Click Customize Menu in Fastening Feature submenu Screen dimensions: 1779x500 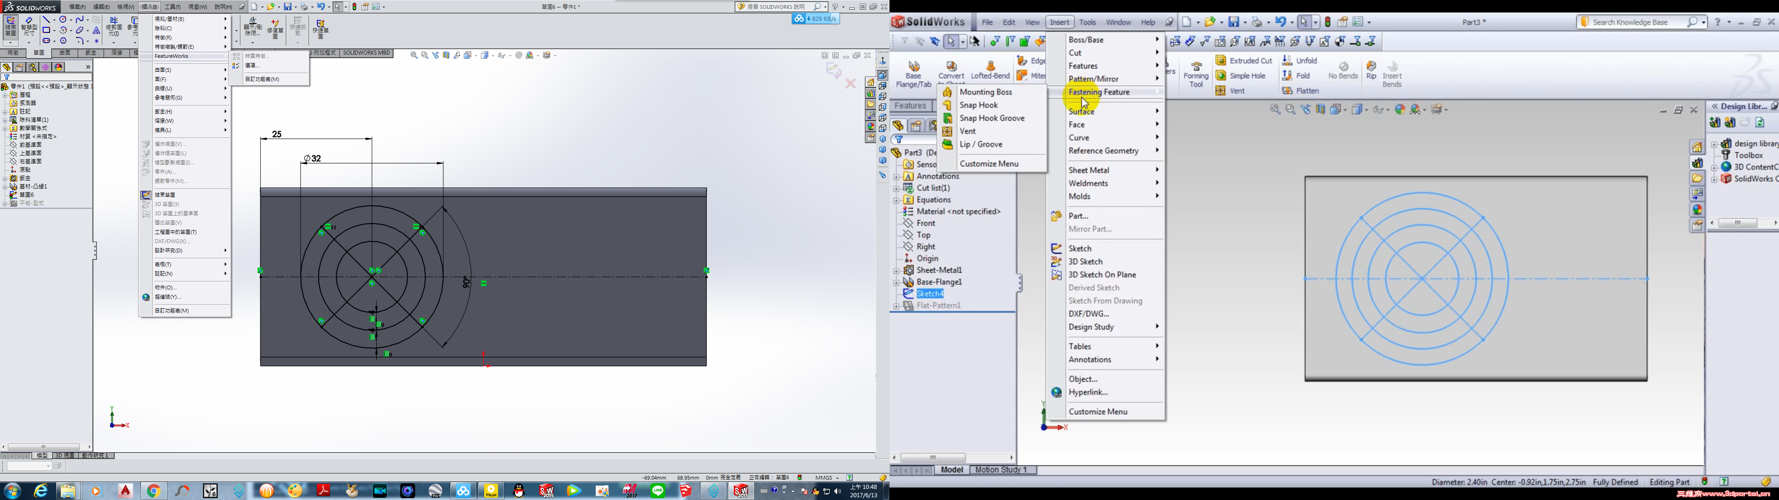989,164
